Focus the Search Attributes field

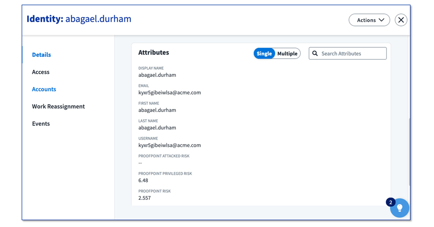(x=351, y=54)
